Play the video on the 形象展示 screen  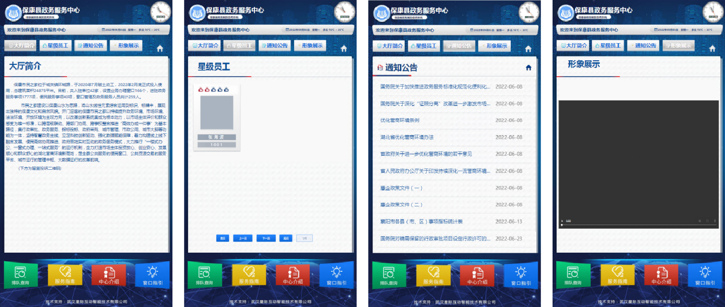tap(562, 221)
